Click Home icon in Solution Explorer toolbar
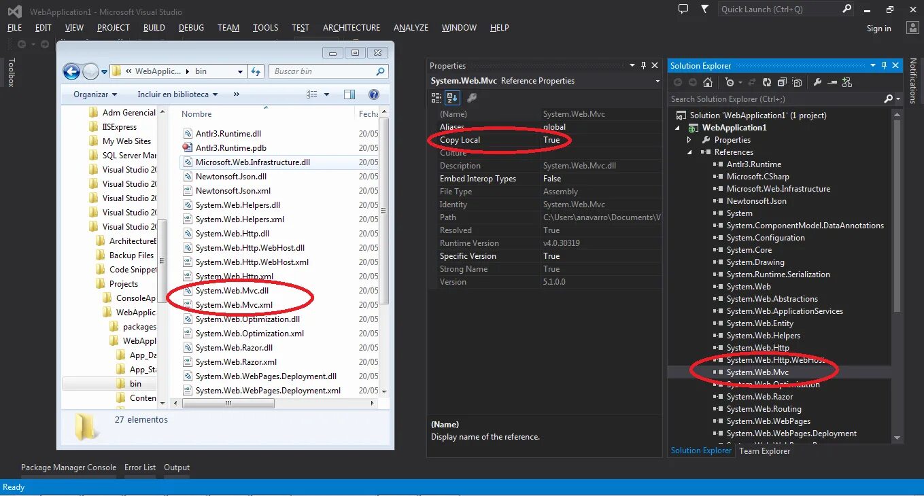The width and height of the screenshot is (924, 496). point(708,82)
